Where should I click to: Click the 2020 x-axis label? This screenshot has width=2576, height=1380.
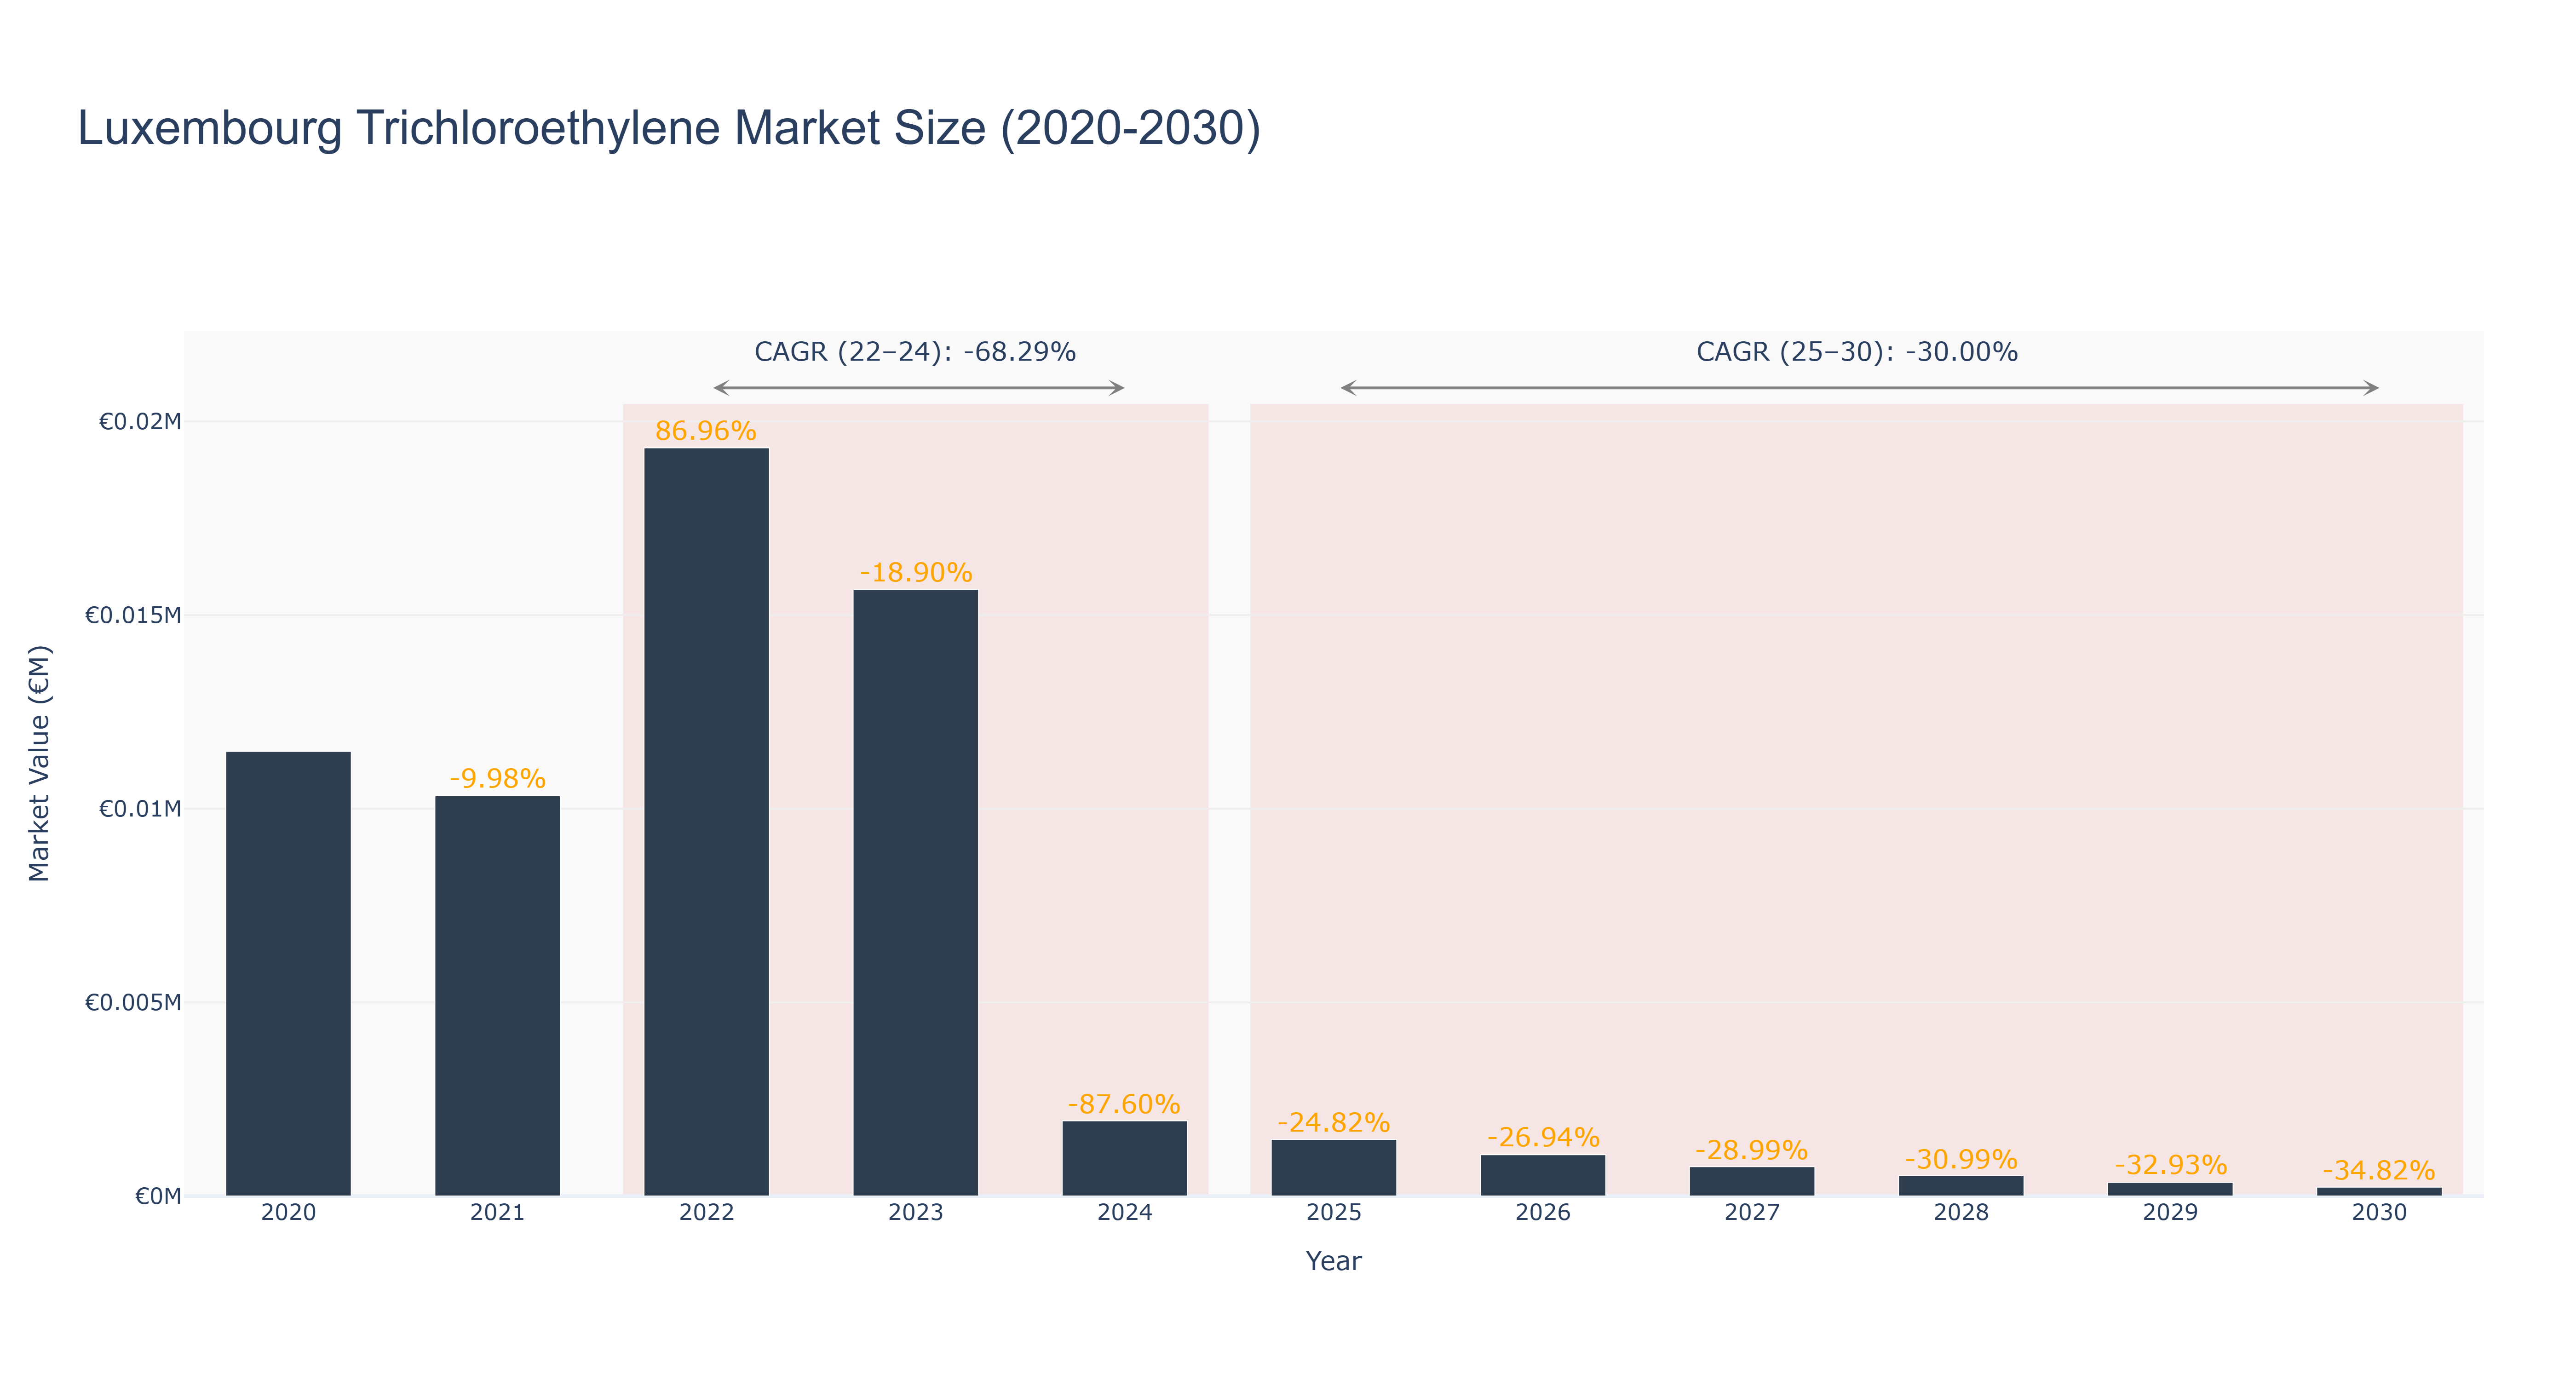click(288, 1213)
